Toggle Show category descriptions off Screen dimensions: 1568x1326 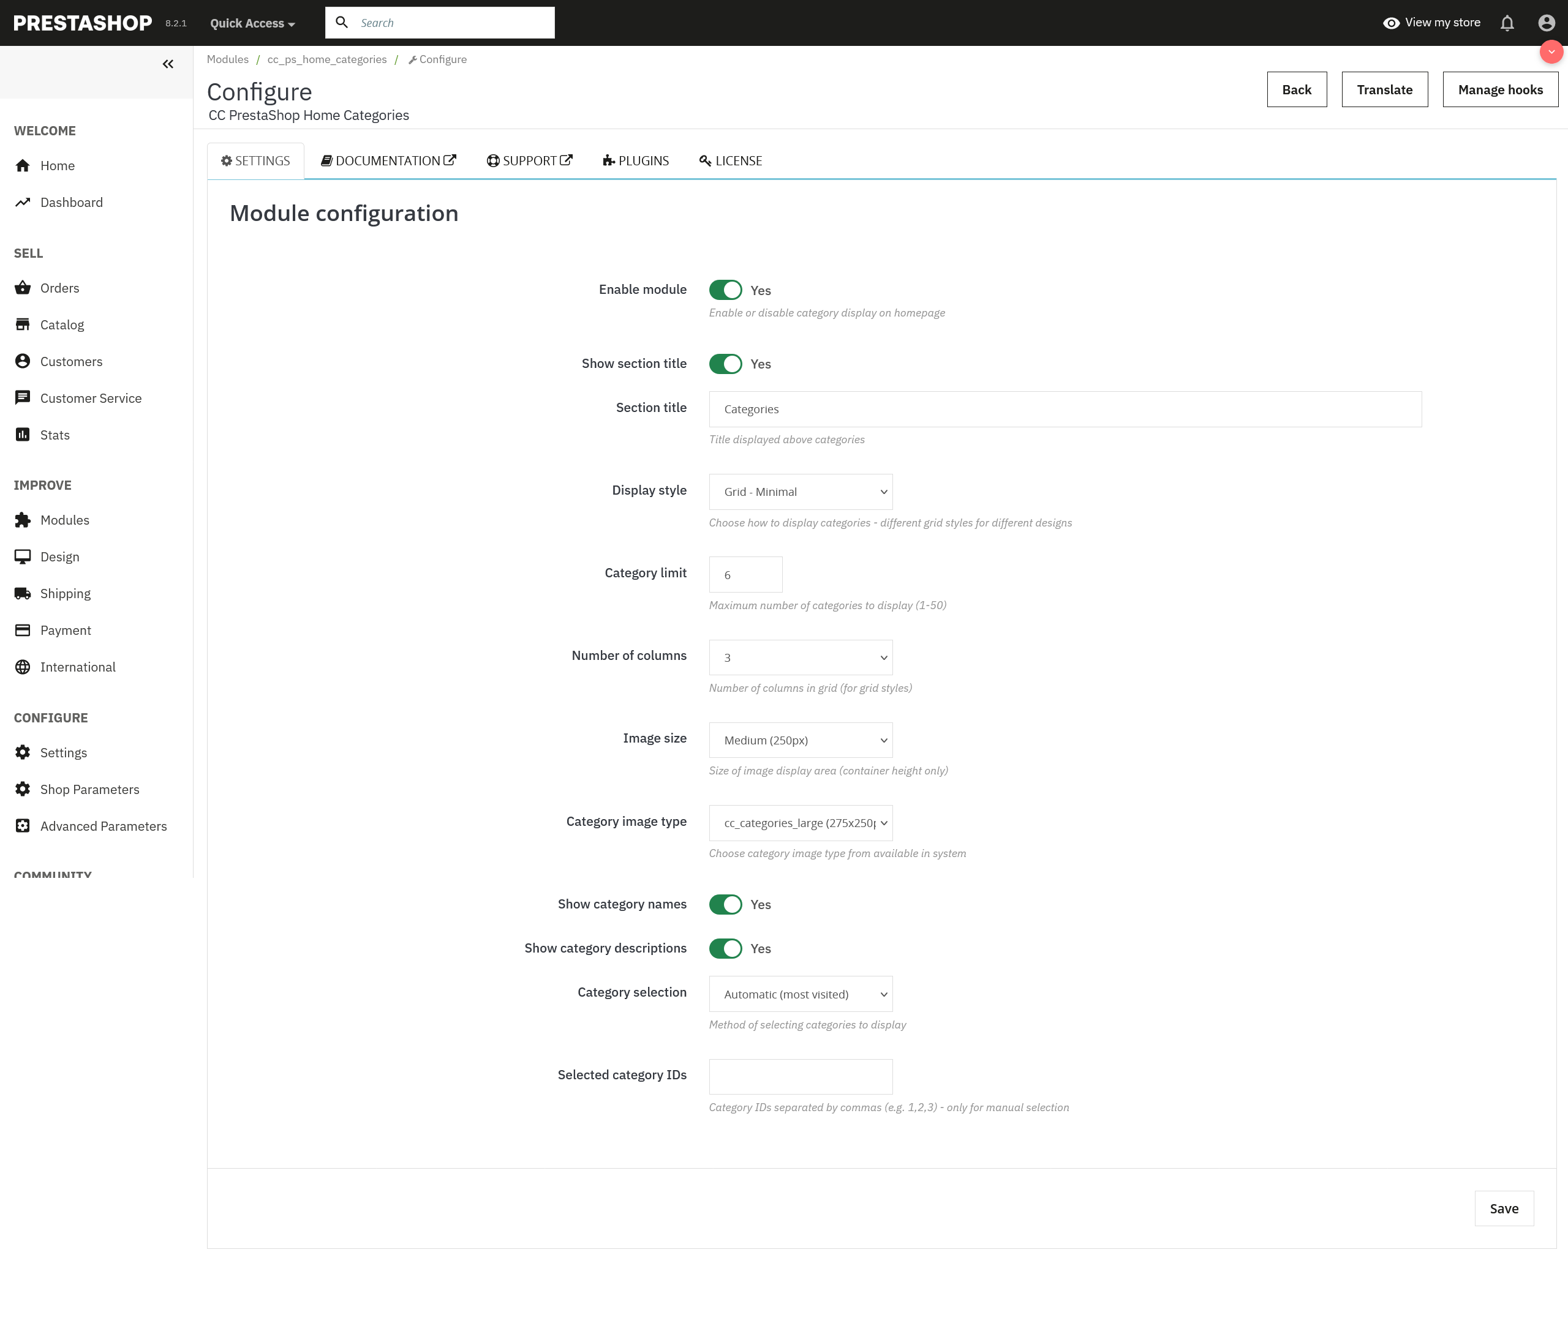(725, 948)
